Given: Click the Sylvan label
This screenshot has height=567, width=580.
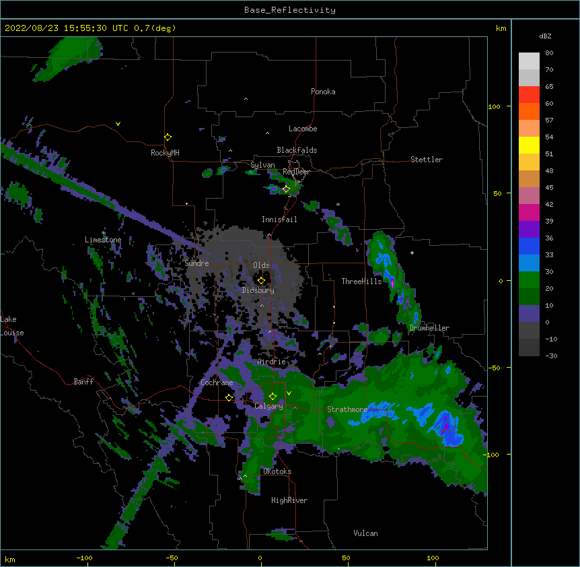Looking at the screenshot, I should click(x=262, y=165).
